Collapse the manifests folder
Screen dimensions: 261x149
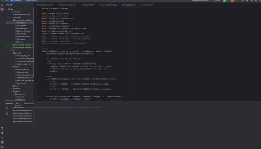point(9,12)
